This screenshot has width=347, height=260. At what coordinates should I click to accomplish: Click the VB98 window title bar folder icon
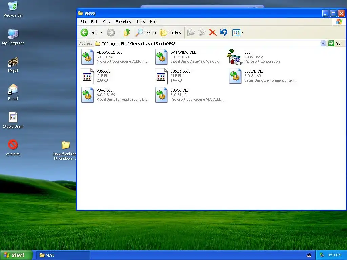pos(80,13)
